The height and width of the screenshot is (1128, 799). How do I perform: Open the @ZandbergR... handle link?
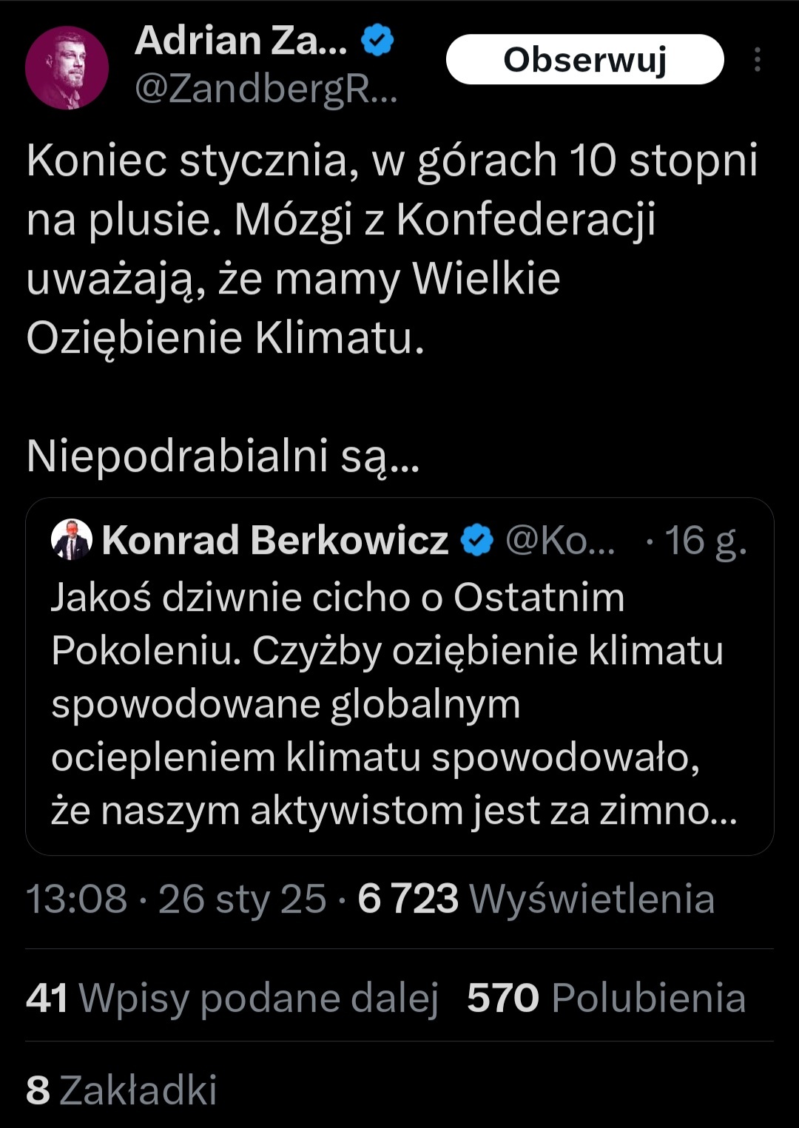tap(266, 90)
